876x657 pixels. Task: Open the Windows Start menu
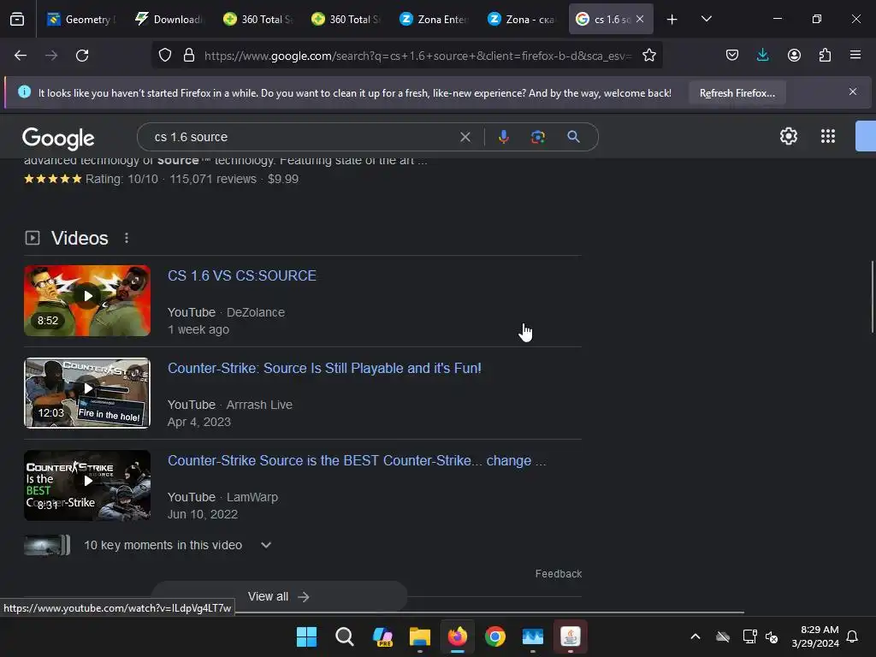click(x=306, y=636)
